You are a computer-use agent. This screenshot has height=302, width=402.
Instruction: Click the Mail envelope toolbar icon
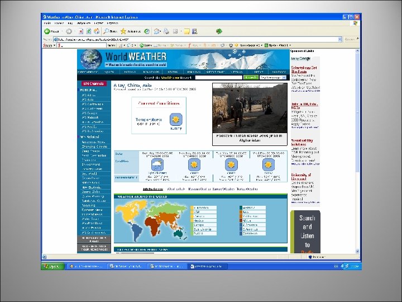pyautogui.click(x=156, y=31)
